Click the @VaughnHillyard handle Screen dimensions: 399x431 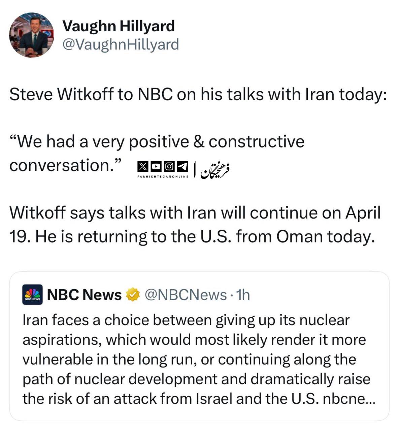pos(121,44)
